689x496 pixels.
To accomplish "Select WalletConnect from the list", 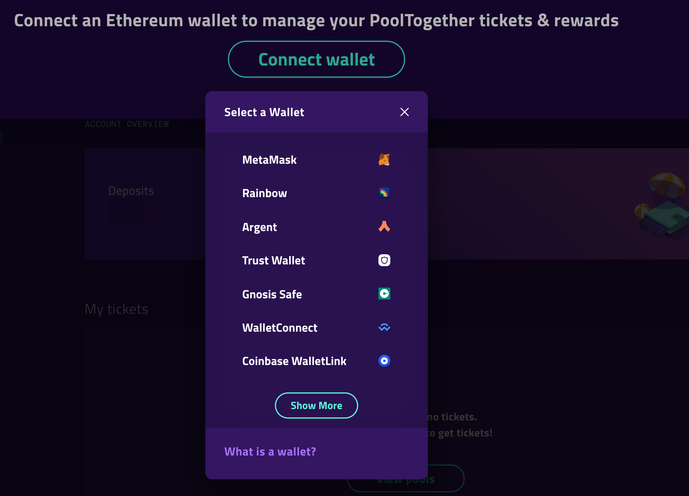I will click(x=279, y=328).
